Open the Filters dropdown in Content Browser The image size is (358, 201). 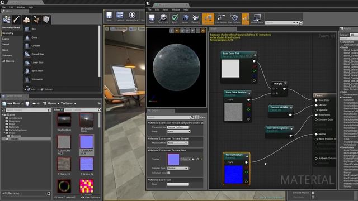pos(58,110)
